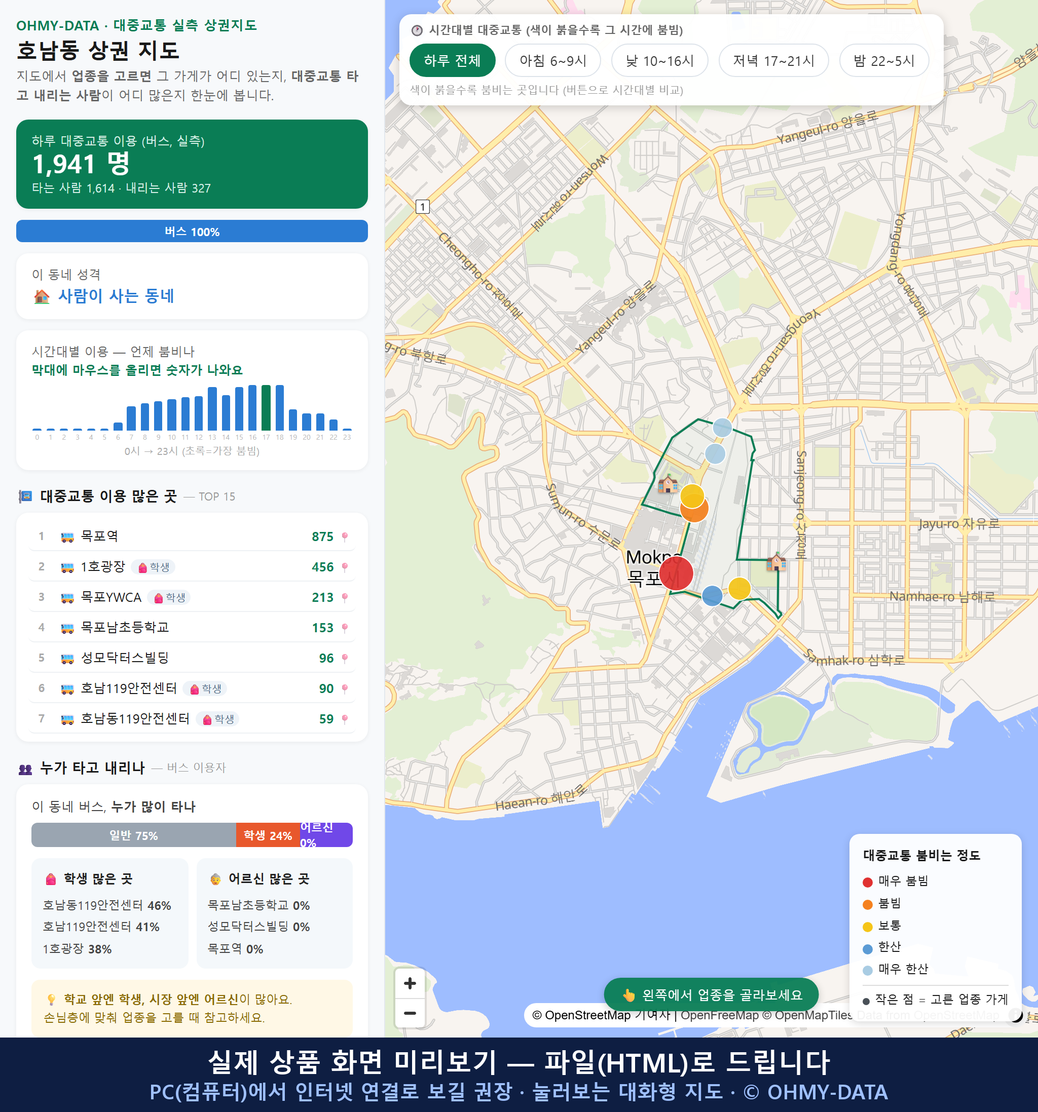1038x1112 pixels.
Task: Zoom in the map with plus button
Action: click(x=410, y=983)
